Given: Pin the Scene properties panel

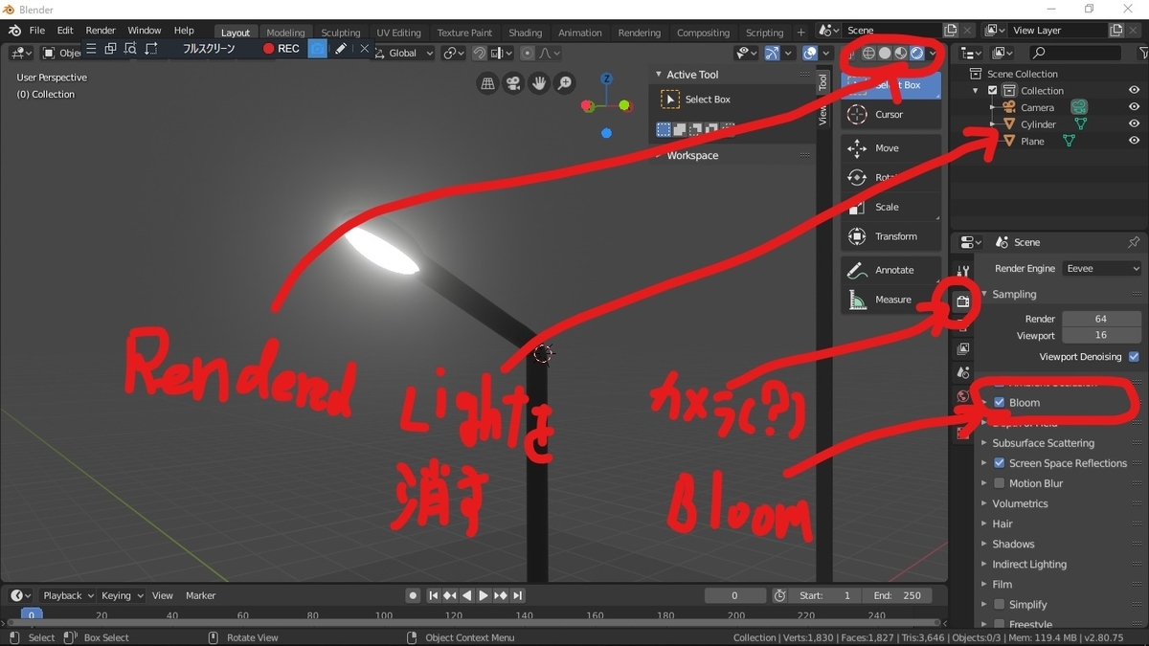Looking at the screenshot, I should pyautogui.click(x=1134, y=242).
